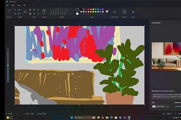The height and width of the screenshot is (120, 181).
Task: Expand the Selection options chevron
Action: 9,14
